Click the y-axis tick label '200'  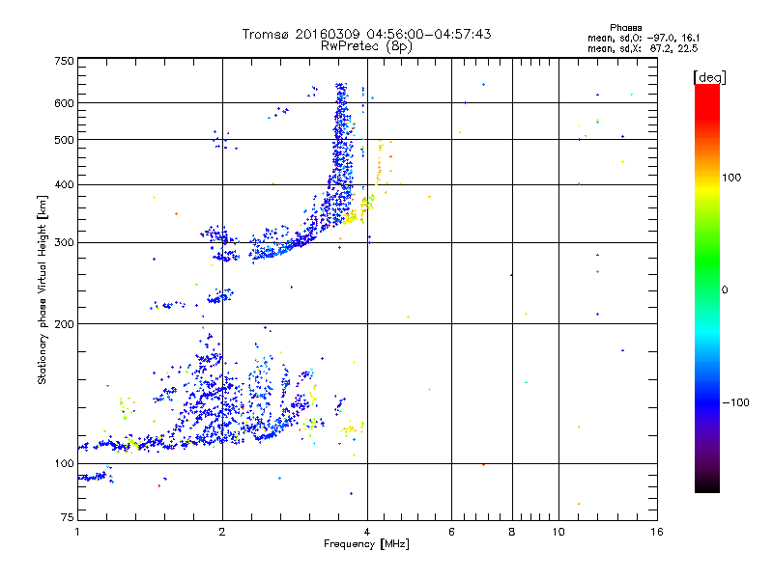tap(64, 324)
